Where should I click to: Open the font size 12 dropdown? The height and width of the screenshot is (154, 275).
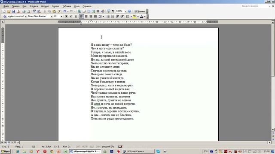coord(61,16)
